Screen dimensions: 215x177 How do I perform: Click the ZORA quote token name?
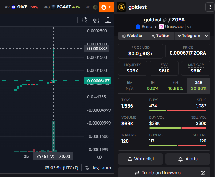click(178, 20)
